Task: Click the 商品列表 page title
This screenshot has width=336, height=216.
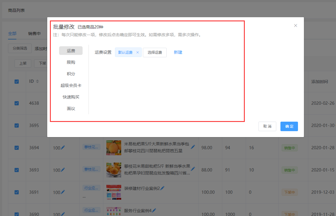Action: tap(16, 10)
